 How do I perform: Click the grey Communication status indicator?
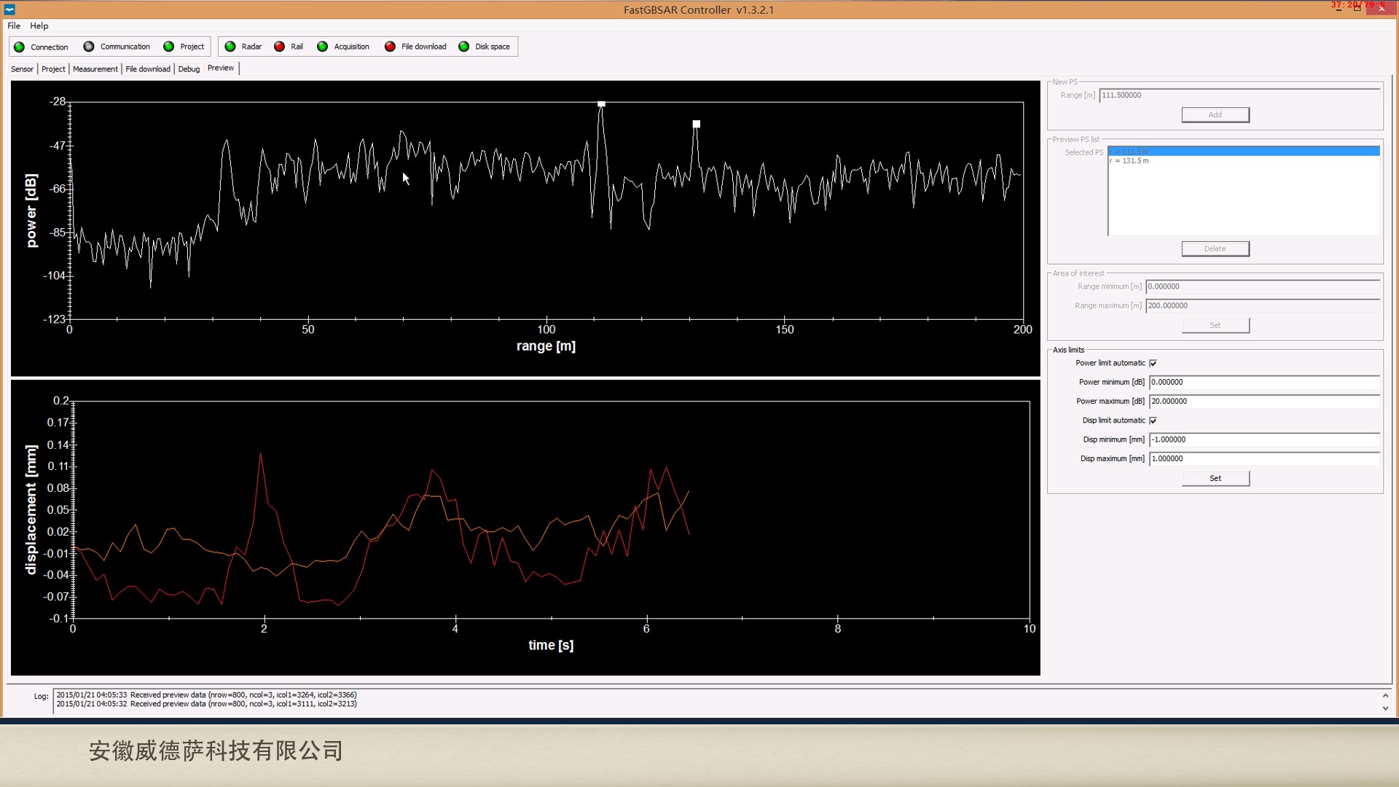(x=89, y=47)
